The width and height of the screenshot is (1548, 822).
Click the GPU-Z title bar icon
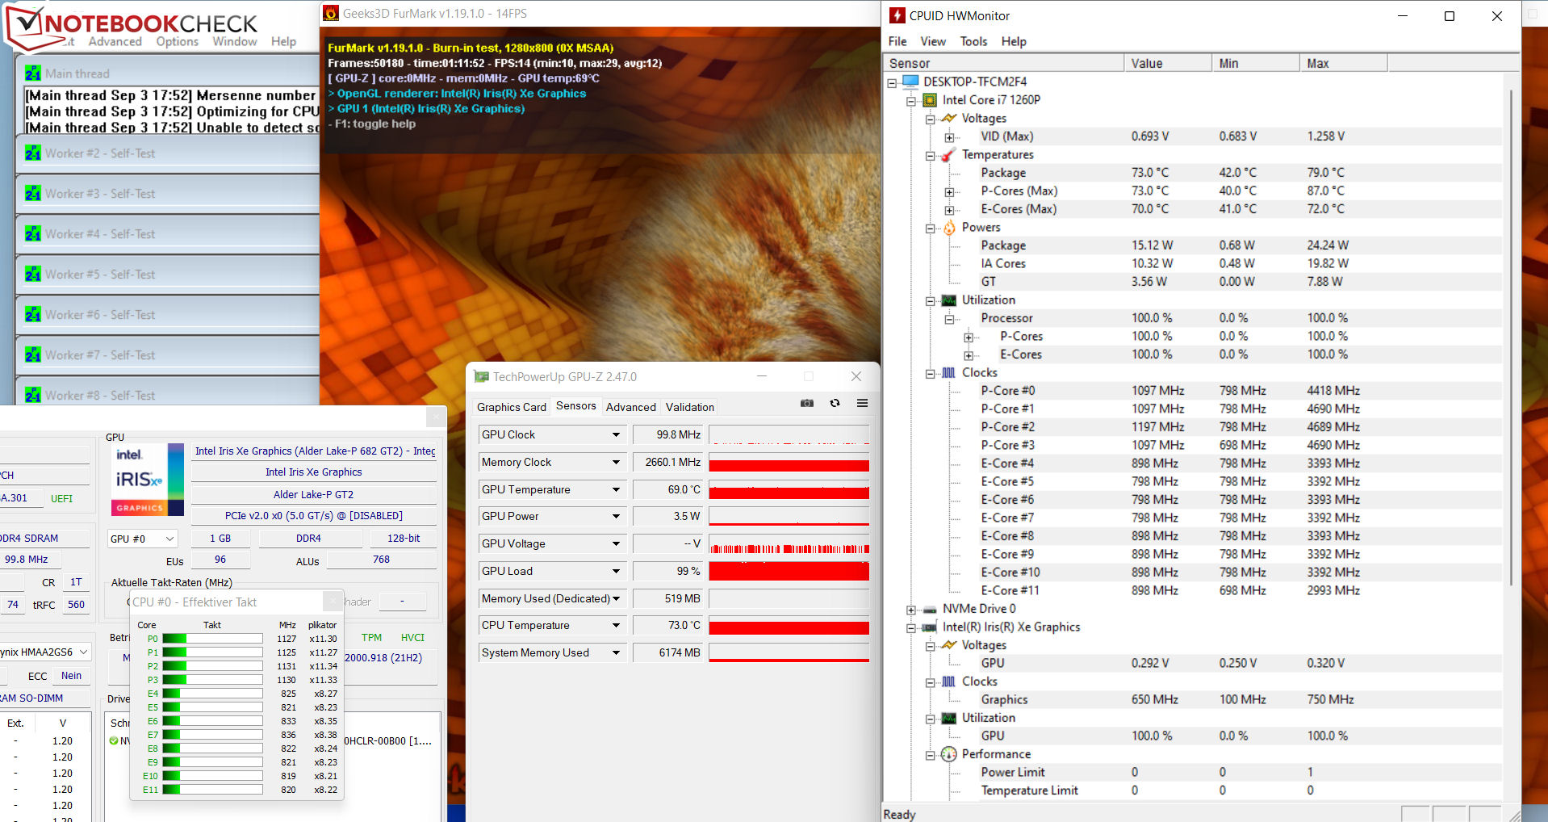click(482, 376)
